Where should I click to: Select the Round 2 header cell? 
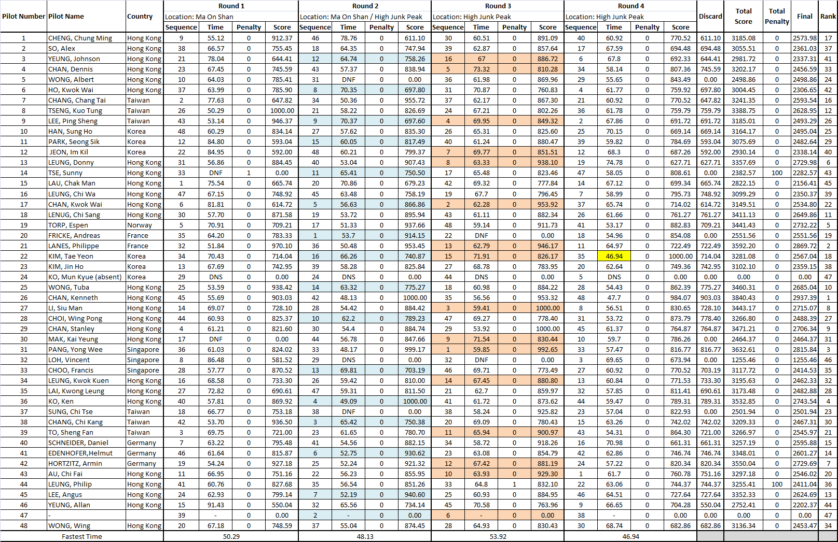click(x=365, y=6)
